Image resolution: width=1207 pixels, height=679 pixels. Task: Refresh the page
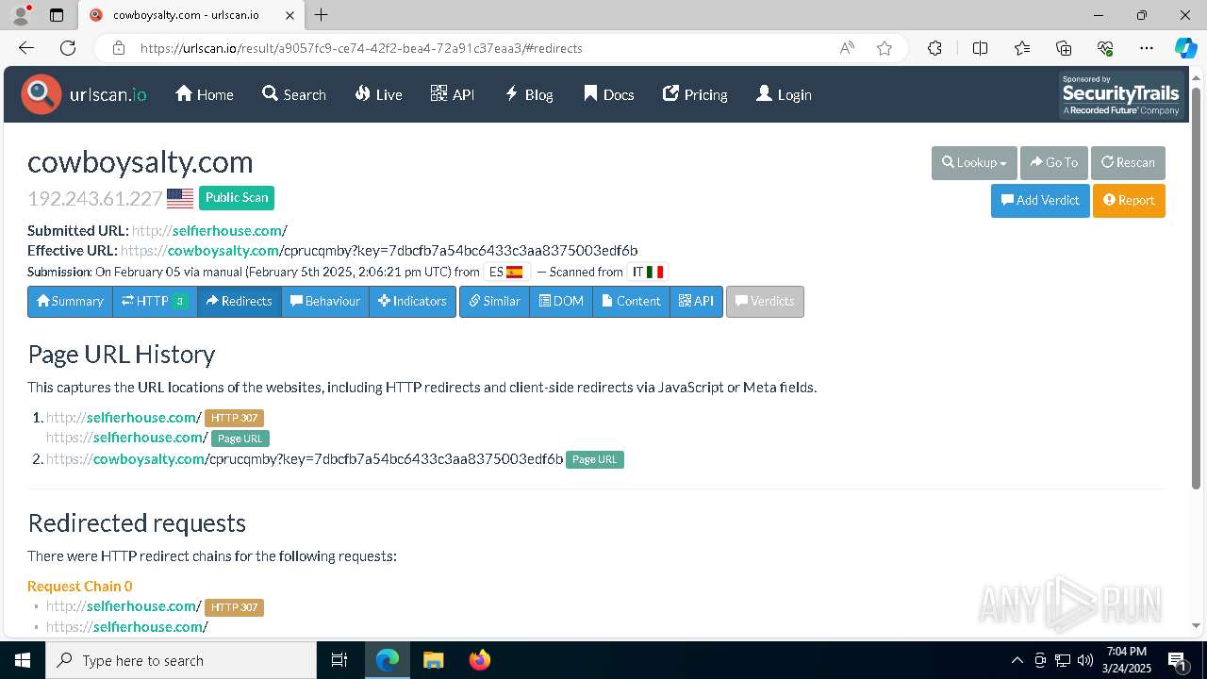(68, 48)
